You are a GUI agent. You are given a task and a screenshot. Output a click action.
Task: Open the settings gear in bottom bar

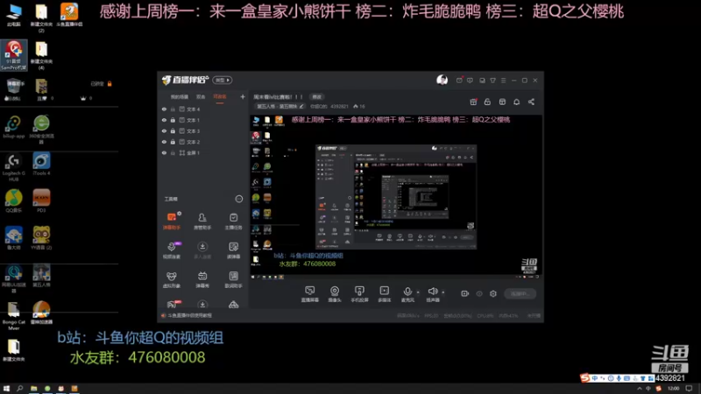[493, 293]
